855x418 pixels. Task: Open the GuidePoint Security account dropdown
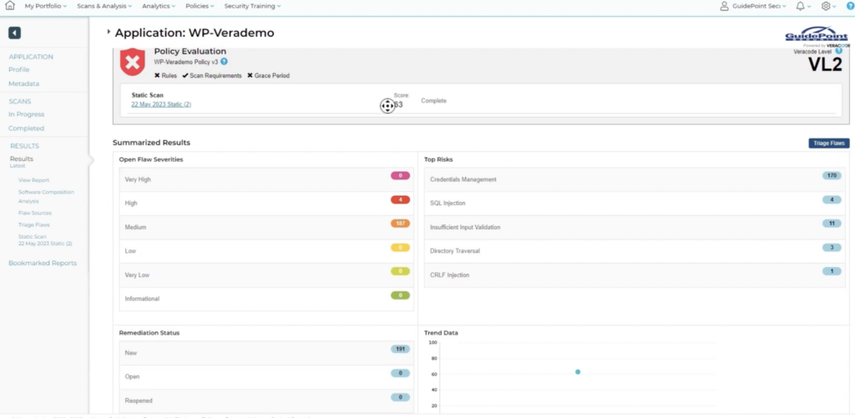[759, 6]
